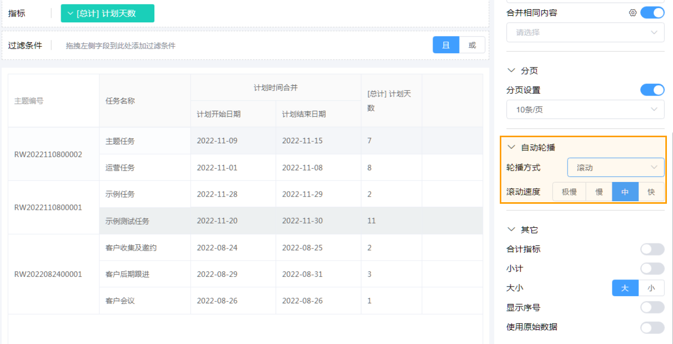Open the [总计] 计划天数 indicator dropdown

coord(107,13)
